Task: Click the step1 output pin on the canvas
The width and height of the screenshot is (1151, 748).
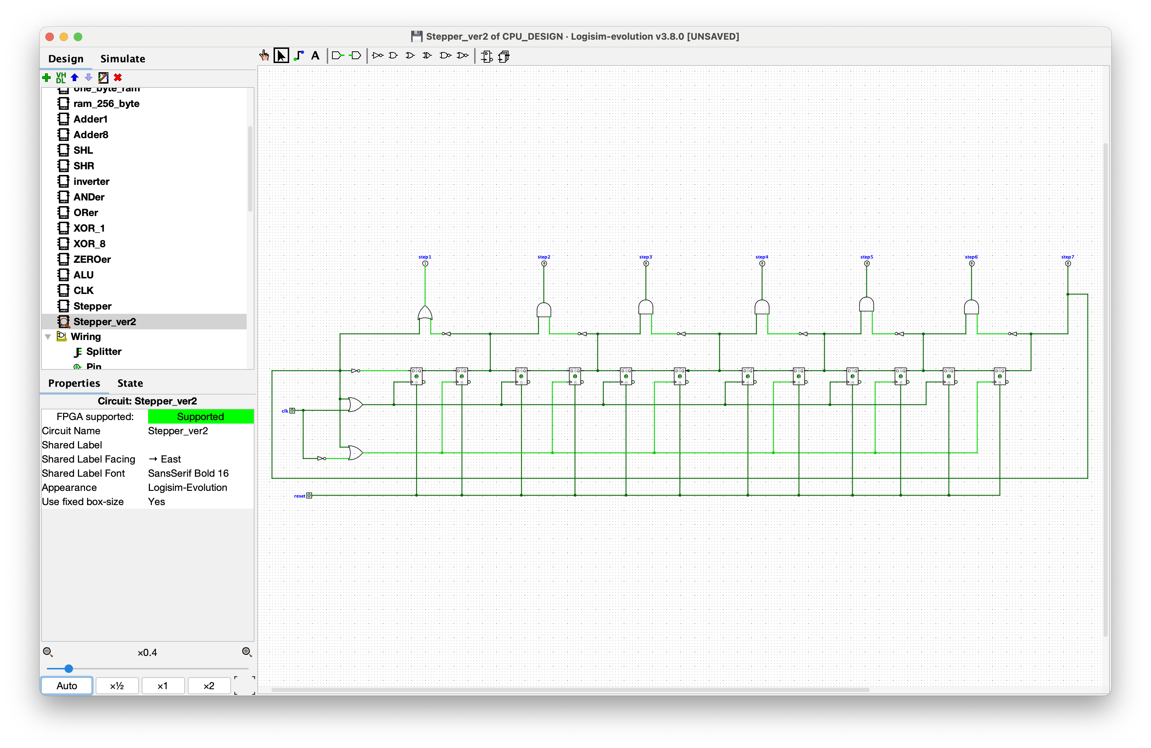Action: [425, 264]
